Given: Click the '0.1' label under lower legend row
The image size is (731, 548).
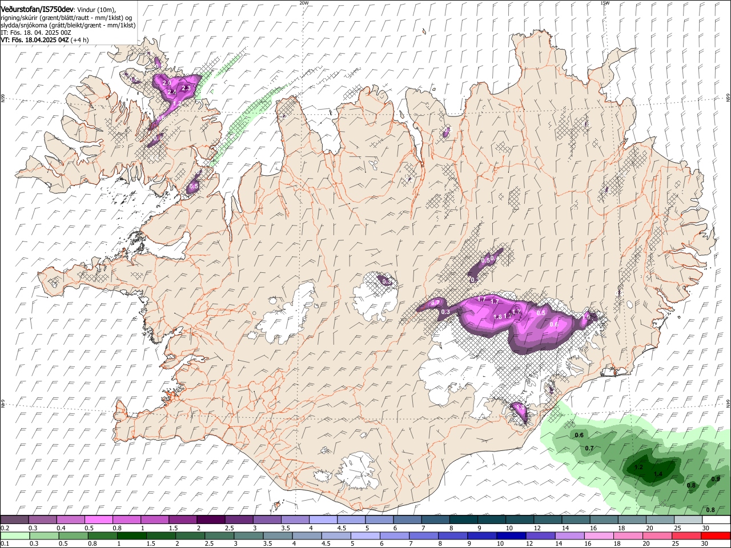Looking at the screenshot, I should coord(5,543).
